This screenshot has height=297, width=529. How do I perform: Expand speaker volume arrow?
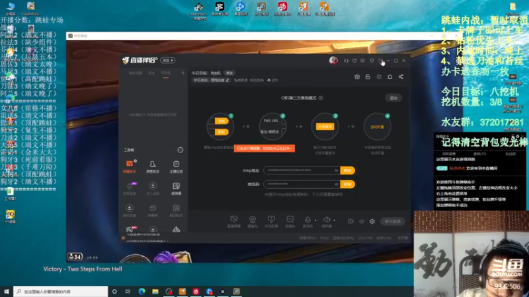[x=335, y=220]
